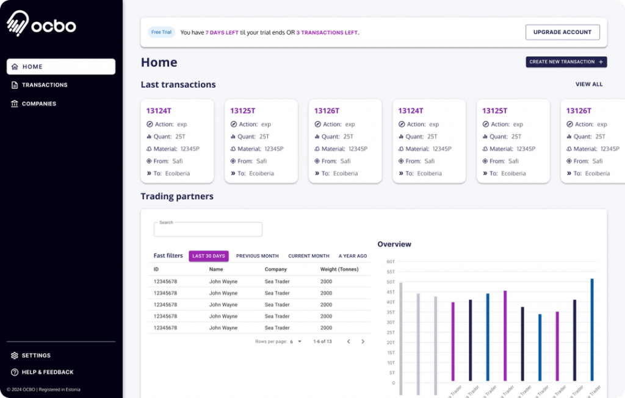This screenshot has width=625, height=398.
Task: Open the first 13124T transaction card
Action: click(178, 141)
